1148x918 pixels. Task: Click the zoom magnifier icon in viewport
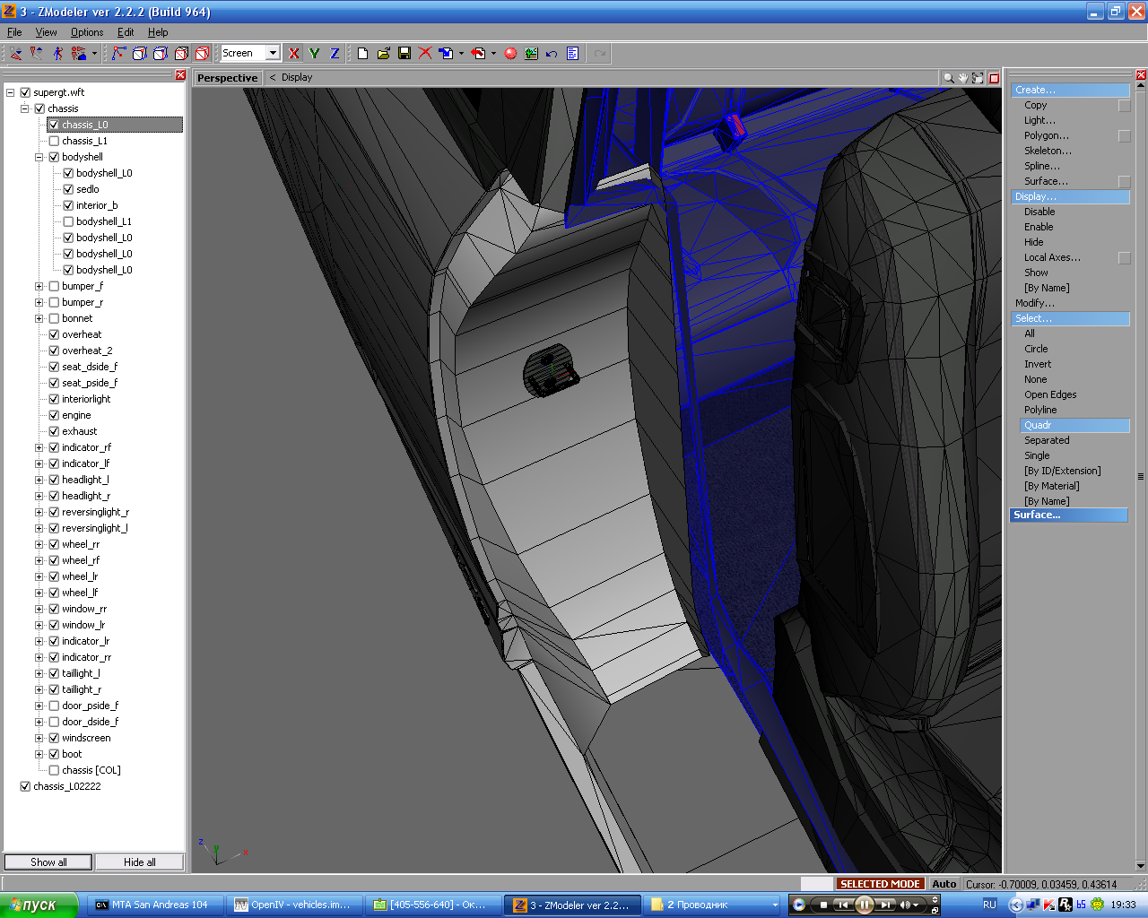pyautogui.click(x=948, y=78)
